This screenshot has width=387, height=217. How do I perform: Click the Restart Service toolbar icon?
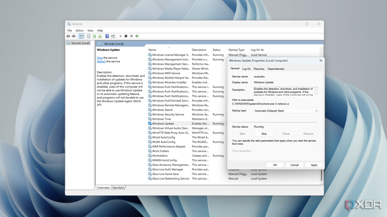point(137,36)
